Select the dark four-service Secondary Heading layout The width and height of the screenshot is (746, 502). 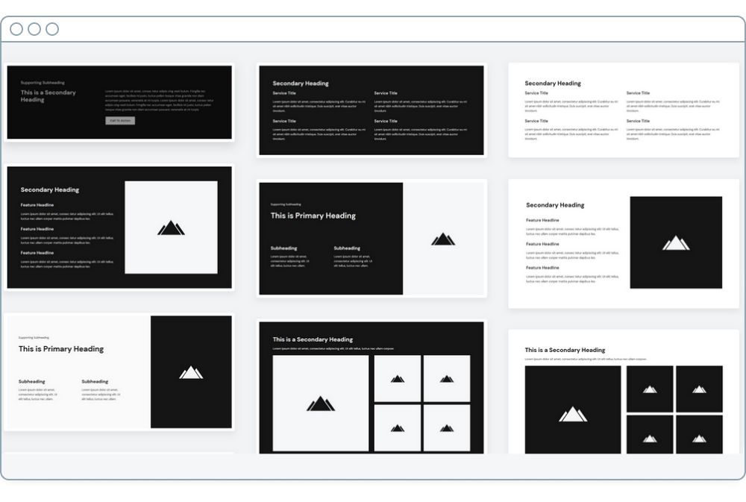pyautogui.click(x=372, y=110)
